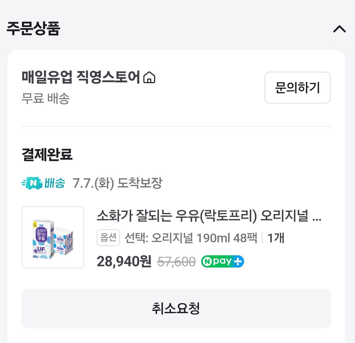Click the 취소요청 button
Screen dimensions: 355x343
click(176, 309)
